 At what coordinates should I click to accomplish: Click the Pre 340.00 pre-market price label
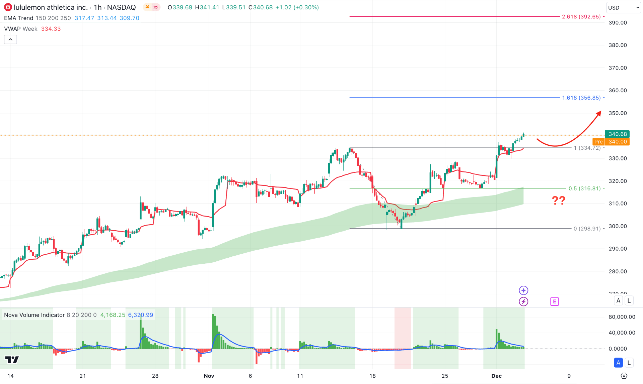pyautogui.click(x=611, y=142)
